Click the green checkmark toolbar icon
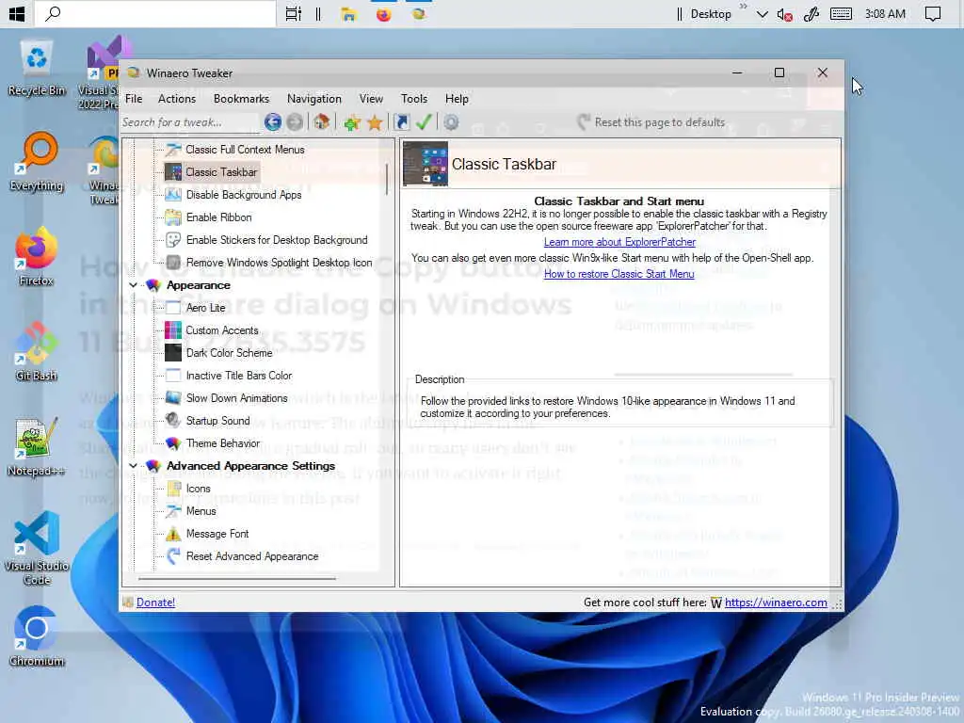This screenshot has height=723, width=964. point(424,122)
